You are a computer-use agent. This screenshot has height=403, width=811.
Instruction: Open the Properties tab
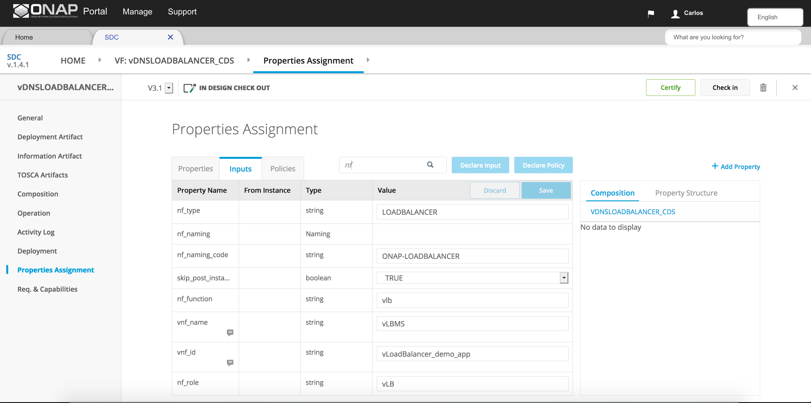[195, 169]
